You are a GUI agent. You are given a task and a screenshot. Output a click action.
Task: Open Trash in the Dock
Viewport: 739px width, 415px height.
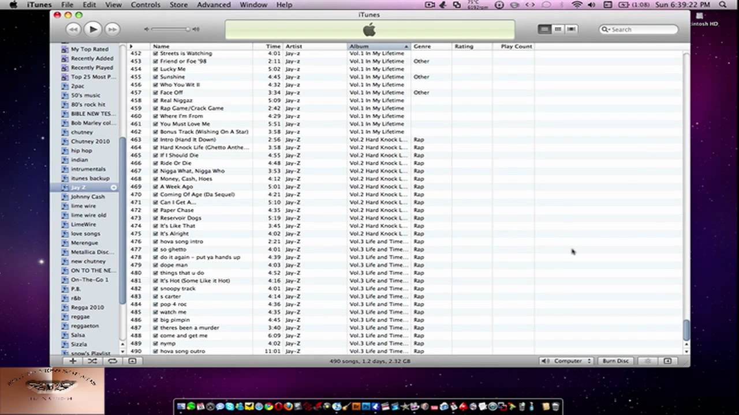click(x=555, y=406)
